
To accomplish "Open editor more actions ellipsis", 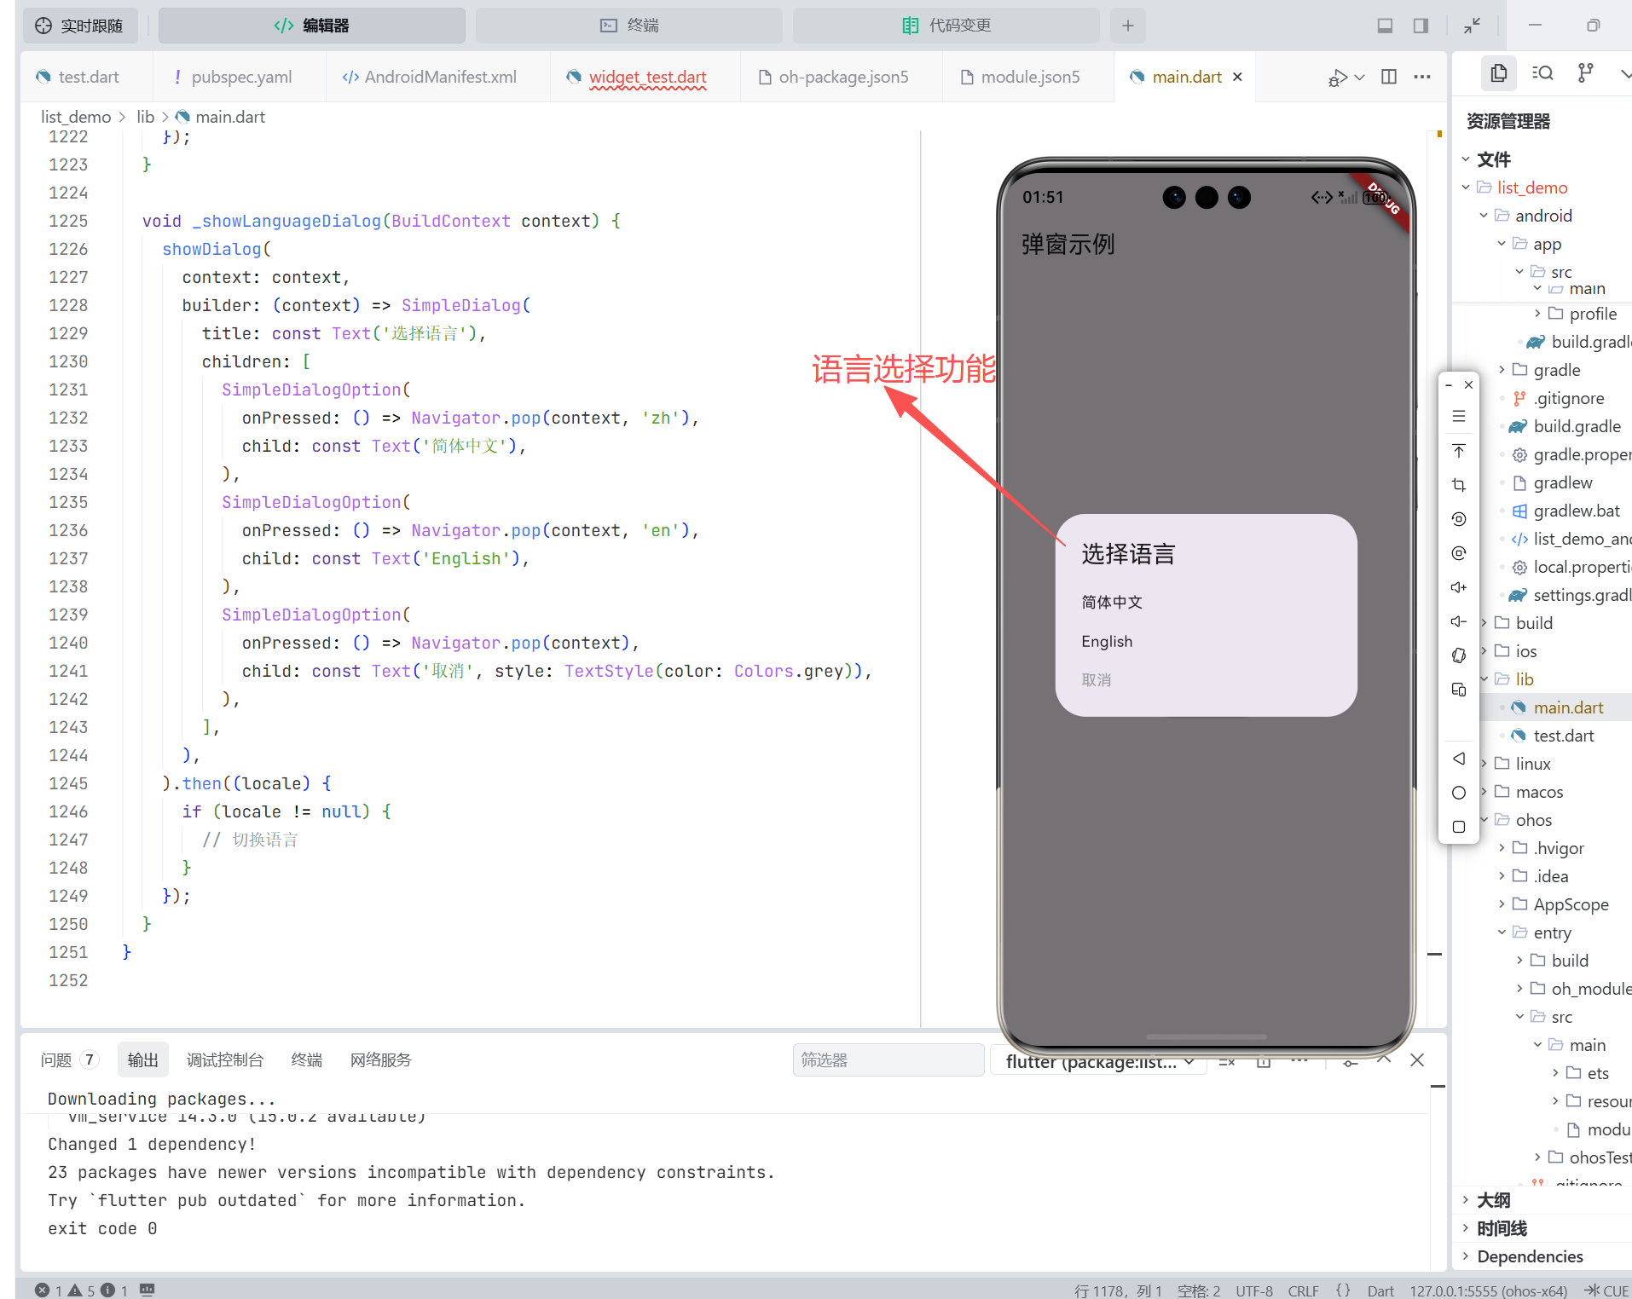I will [x=1422, y=77].
